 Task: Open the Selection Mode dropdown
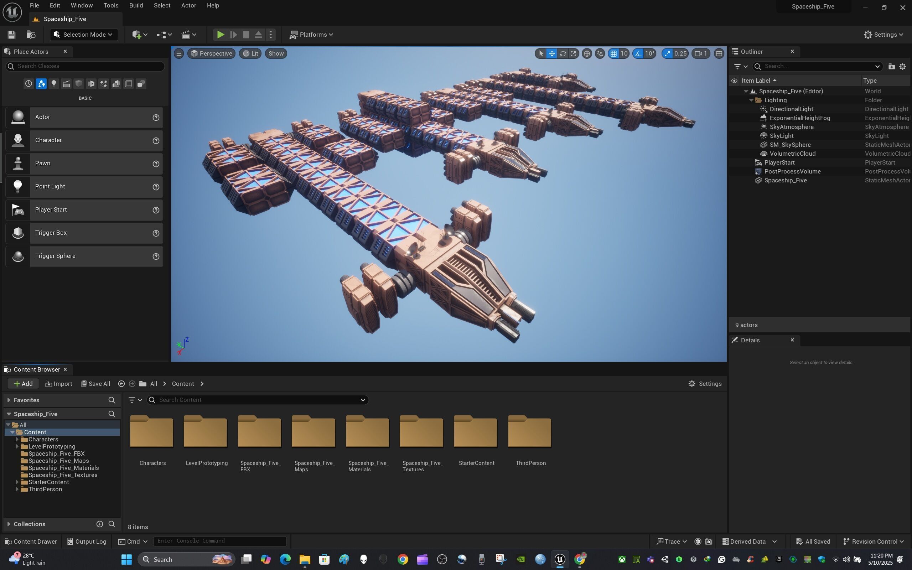83,35
